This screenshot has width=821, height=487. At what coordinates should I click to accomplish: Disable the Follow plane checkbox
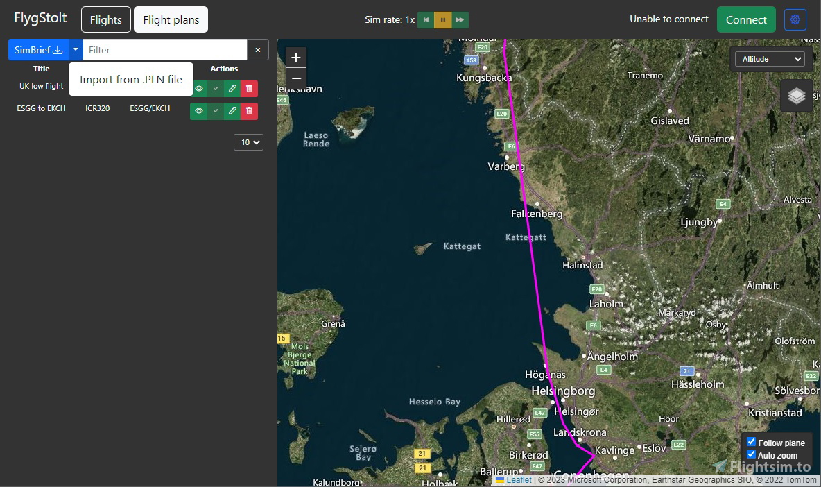[751, 441]
